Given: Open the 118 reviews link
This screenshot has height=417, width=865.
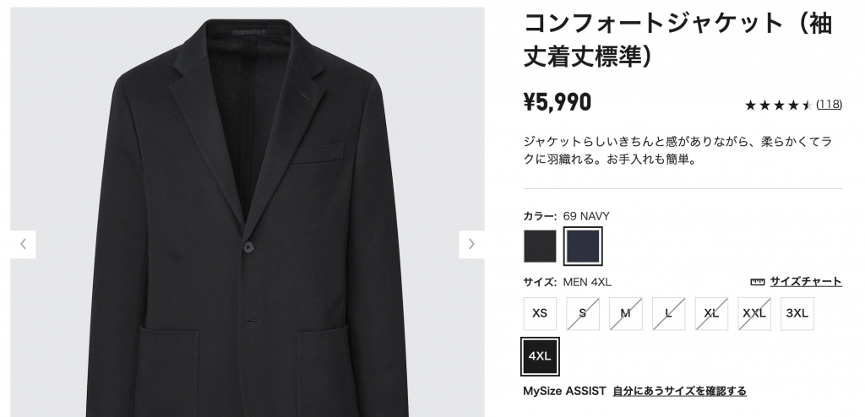Looking at the screenshot, I should click(x=829, y=106).
